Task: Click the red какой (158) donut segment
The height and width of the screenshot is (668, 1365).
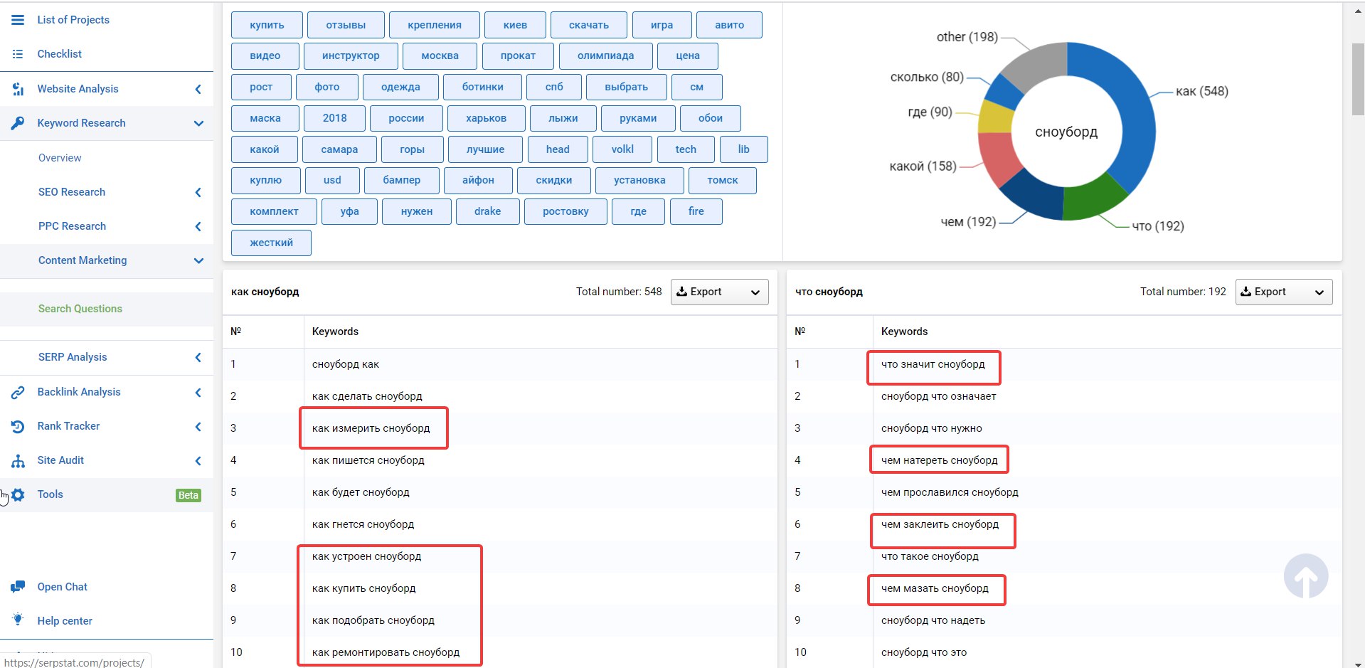Action: tap(999, 158)
